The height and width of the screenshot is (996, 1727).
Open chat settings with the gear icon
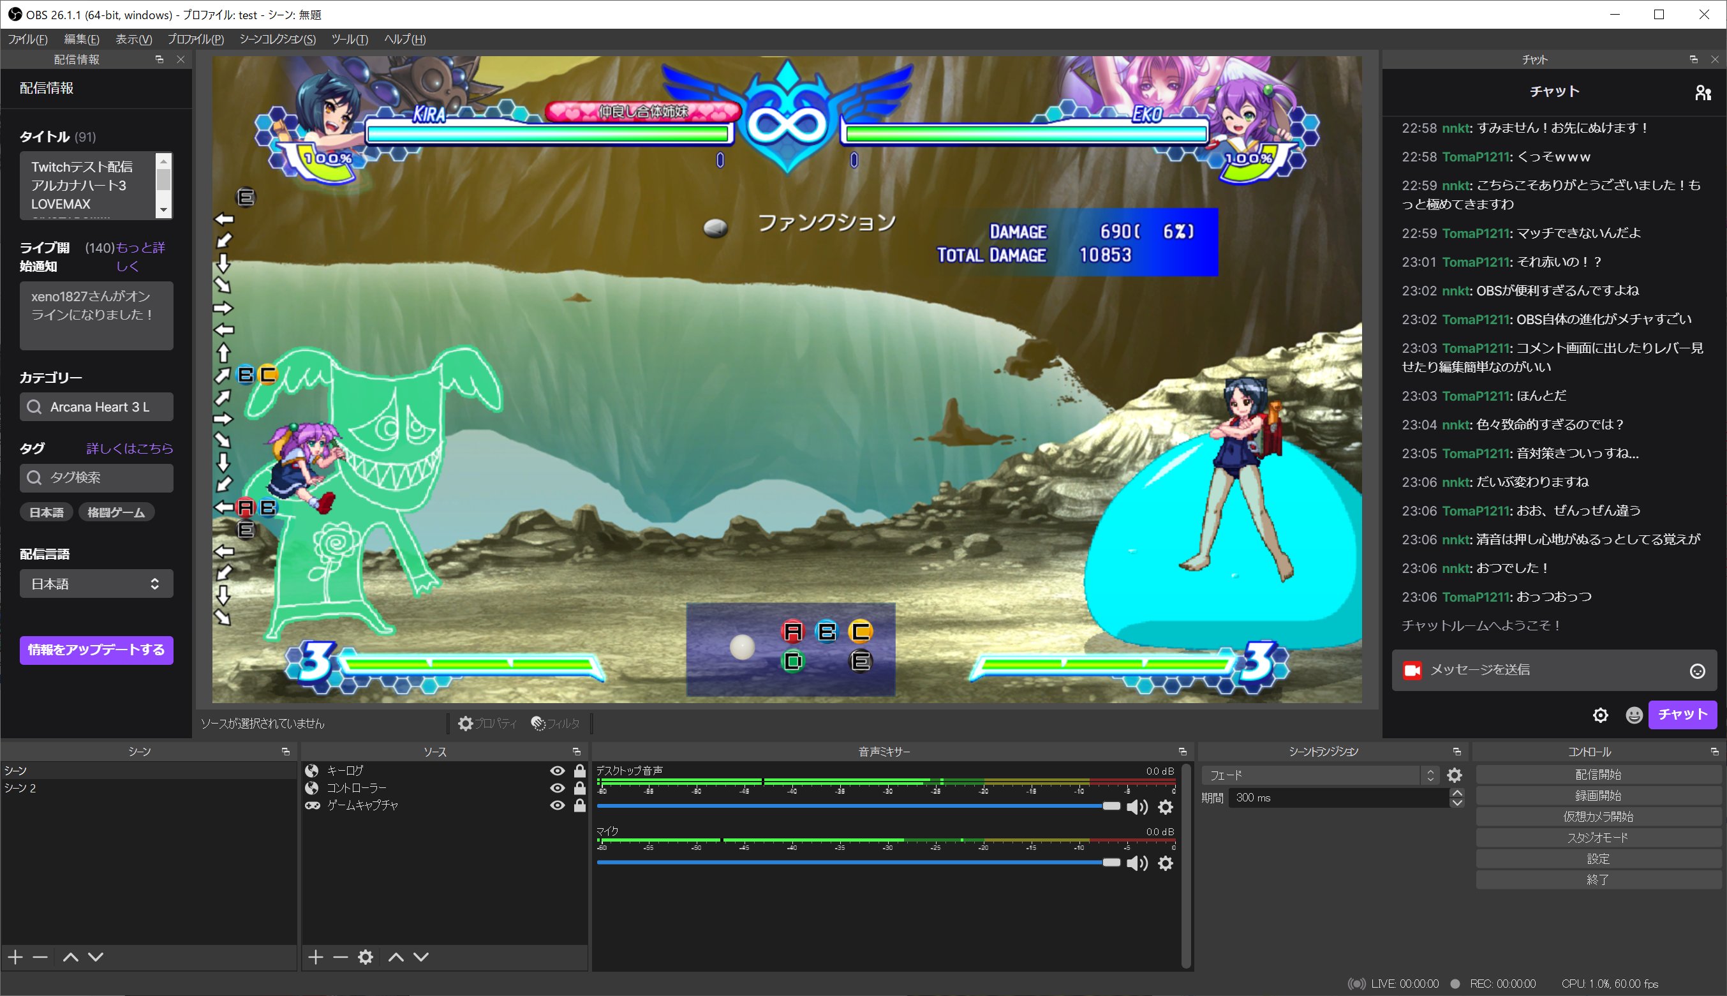coord(1601,715)
